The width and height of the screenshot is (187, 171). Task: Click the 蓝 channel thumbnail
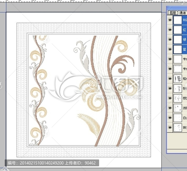(178, 49)
